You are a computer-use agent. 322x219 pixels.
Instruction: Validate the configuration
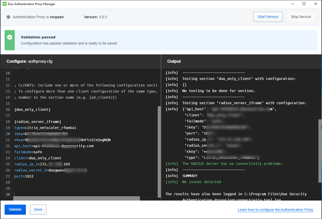click(15, 210)
